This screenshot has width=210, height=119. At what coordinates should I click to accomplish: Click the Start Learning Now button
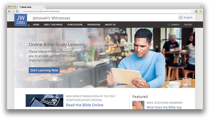coord(44,70)
